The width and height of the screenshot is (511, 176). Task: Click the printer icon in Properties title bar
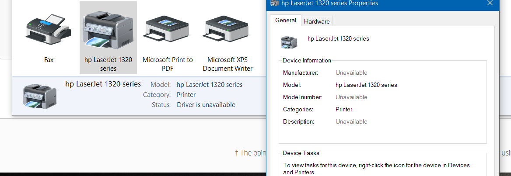pos(275,3)
